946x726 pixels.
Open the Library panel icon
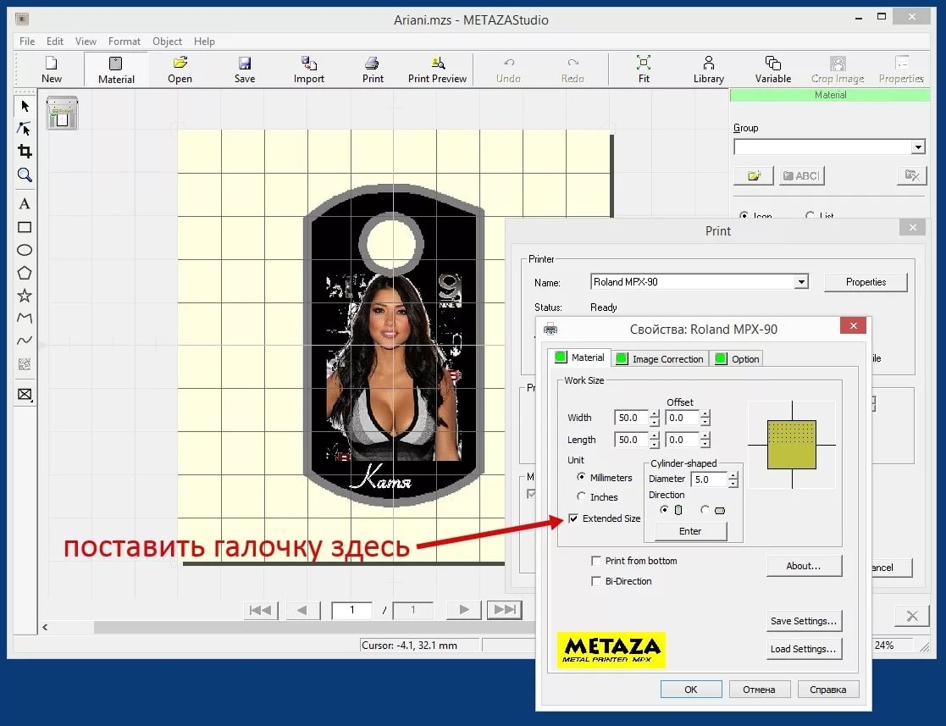click(x=708, y=69)
